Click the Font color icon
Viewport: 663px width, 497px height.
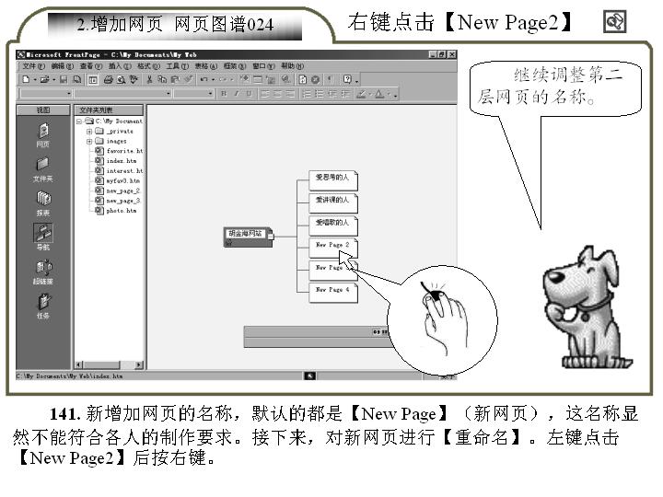tap(379, 93)
